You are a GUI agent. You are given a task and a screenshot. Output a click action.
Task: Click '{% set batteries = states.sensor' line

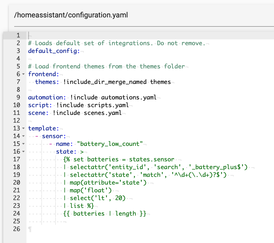(x=119, y=159)
